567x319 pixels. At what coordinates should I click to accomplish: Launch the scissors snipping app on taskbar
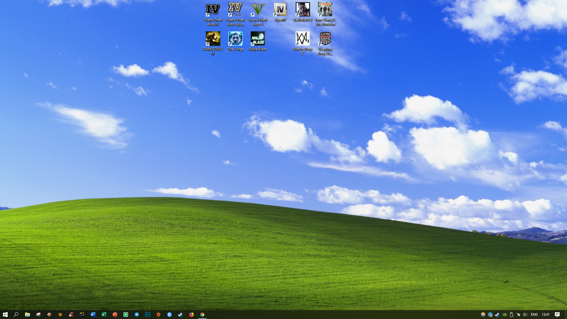(38, 315)
